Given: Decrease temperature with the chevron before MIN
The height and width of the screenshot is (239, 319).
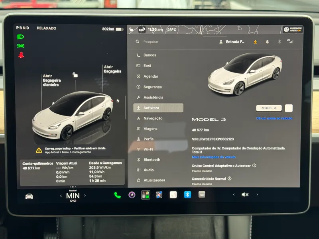Looking at the screenshot, I should pos(61,196).
